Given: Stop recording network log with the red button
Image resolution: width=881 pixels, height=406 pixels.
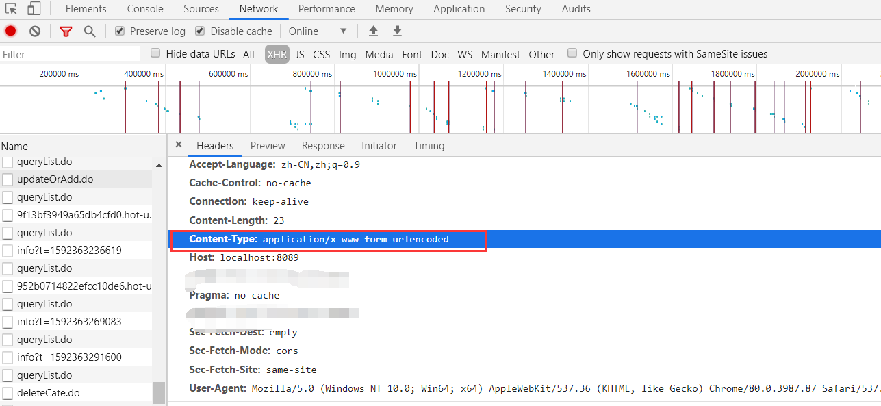Looking at the screenshot, I should 11,31.
